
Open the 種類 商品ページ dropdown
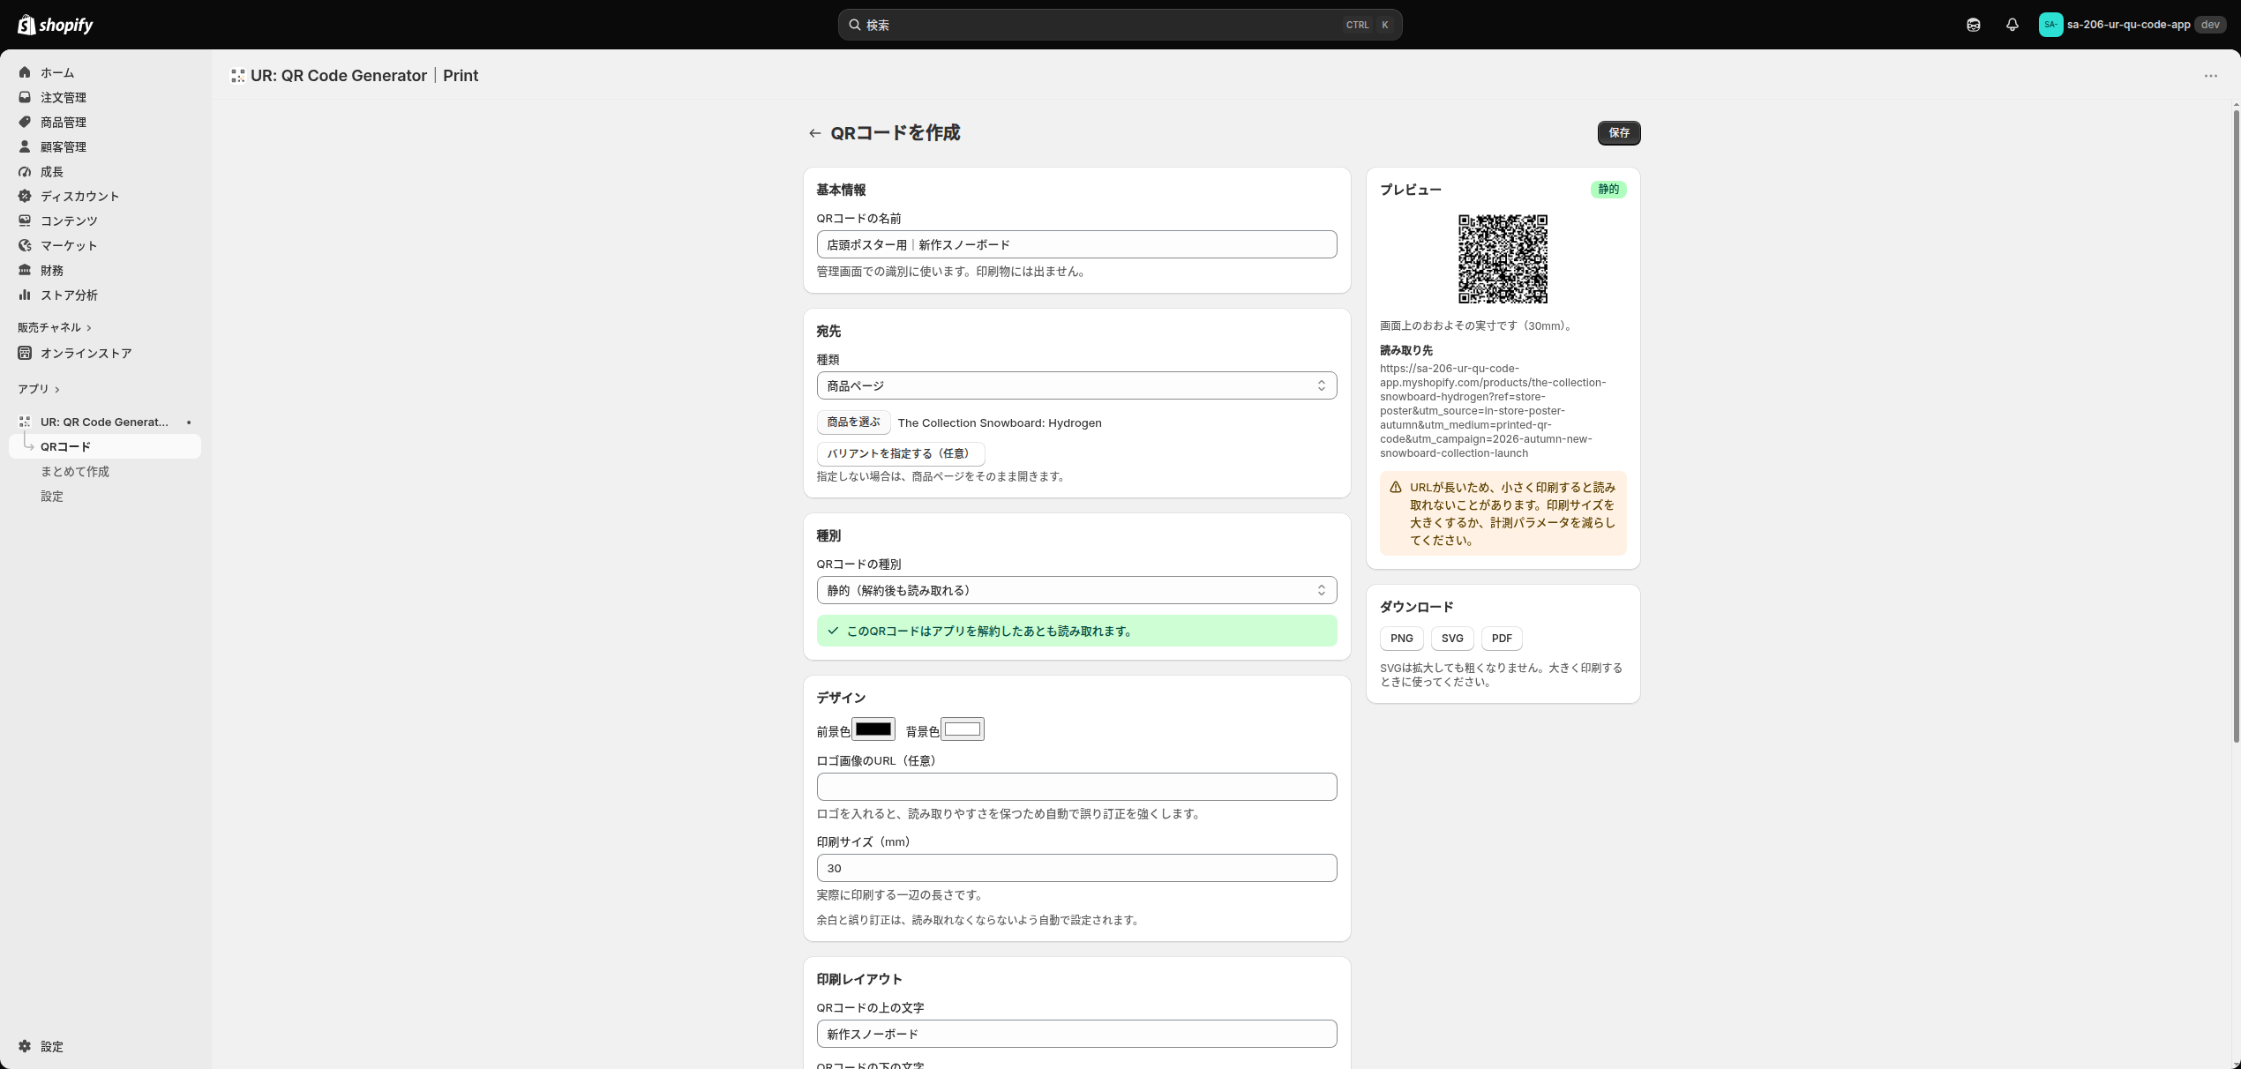pos(1076,385)
